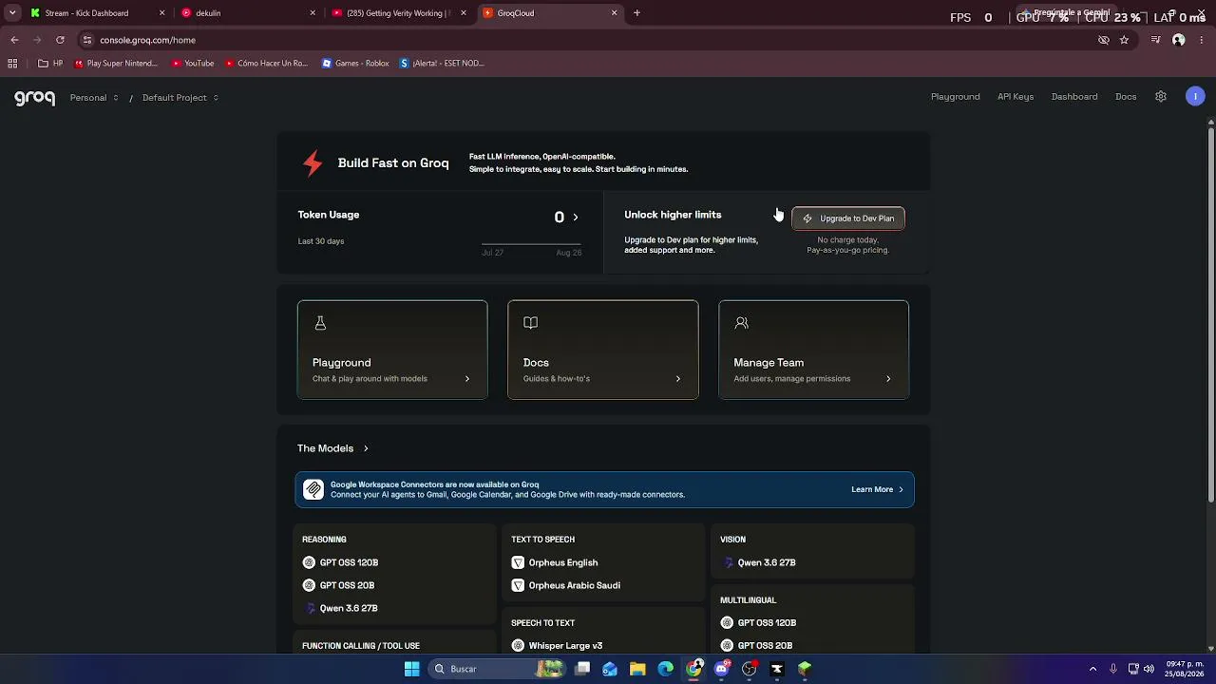This screenshot has height=684, width=1216.
Task: Open the volume control in system tray
Action: click(x=1149, y=669)
